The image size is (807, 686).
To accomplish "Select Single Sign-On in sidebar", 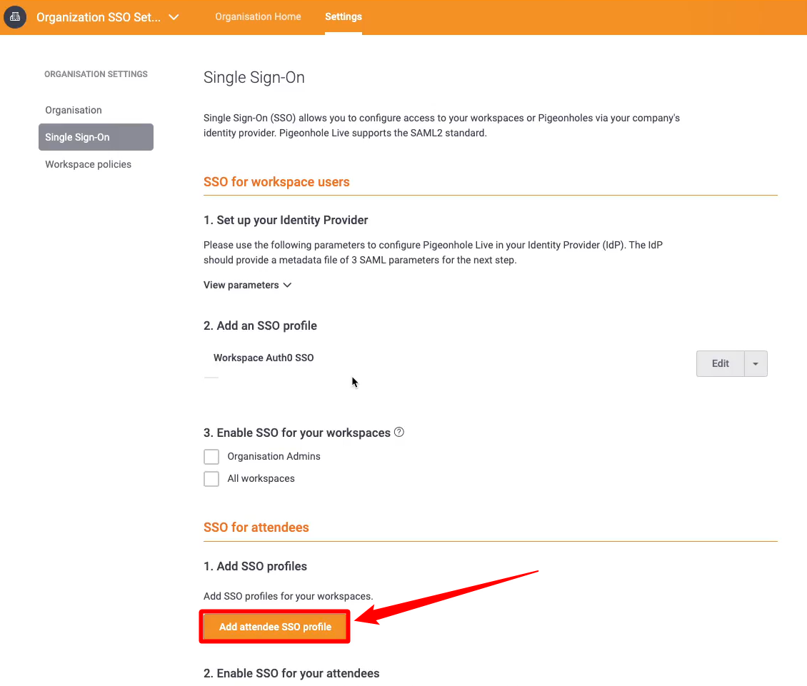I will [96, 137].
